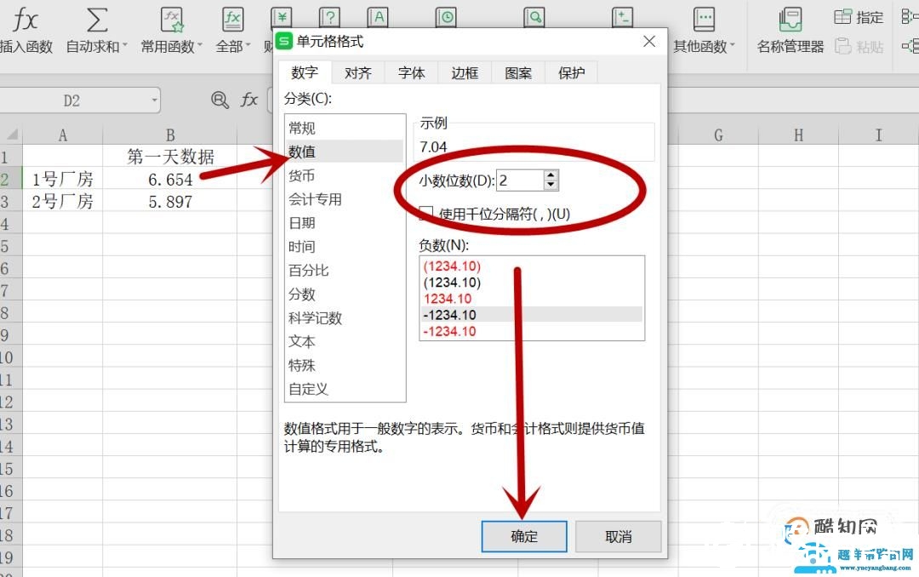Select column G header

tap(718, 135)
